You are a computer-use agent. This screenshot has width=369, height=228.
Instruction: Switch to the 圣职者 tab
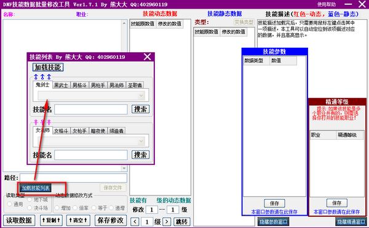pos(135,85)
